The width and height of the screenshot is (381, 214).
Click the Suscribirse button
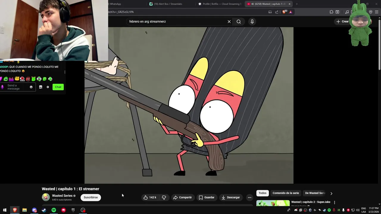(x=91, y=197)
